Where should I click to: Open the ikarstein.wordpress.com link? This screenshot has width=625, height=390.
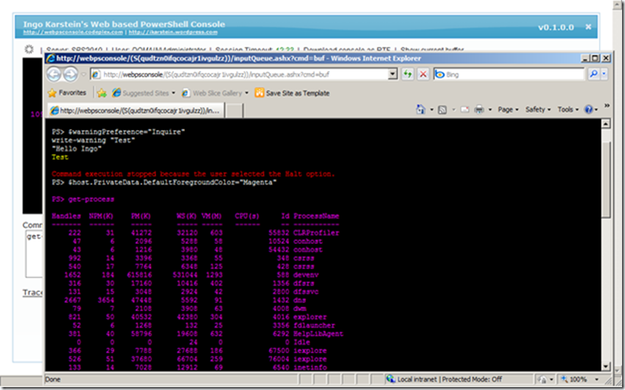click(x=173, y=32)
